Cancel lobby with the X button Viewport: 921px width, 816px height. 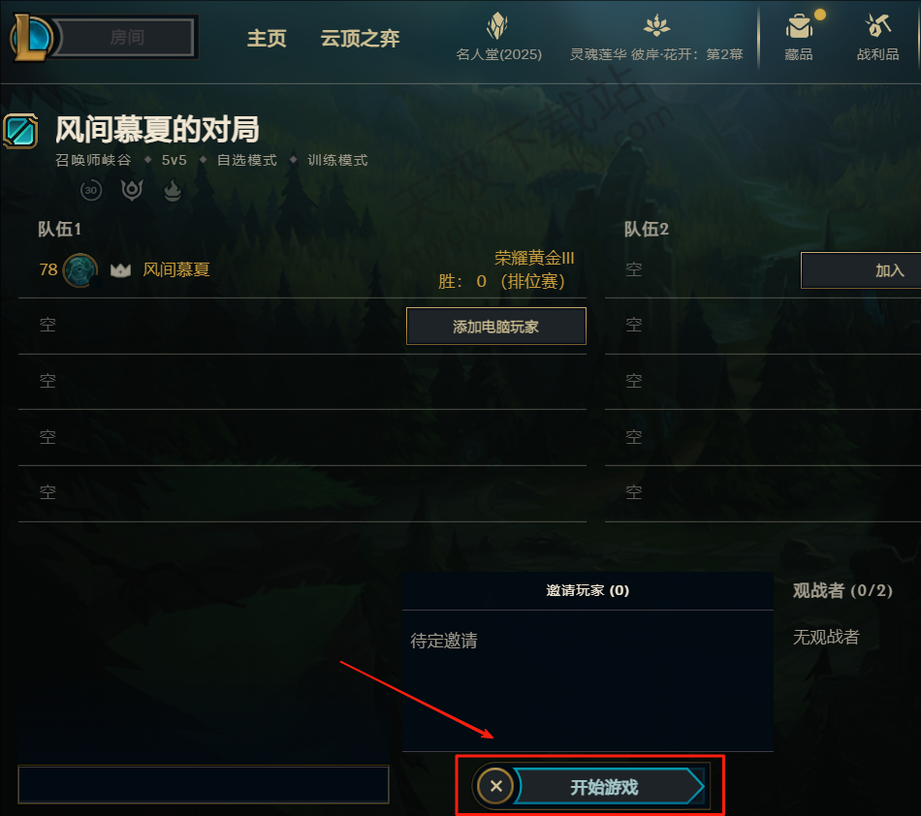(496, 786)
